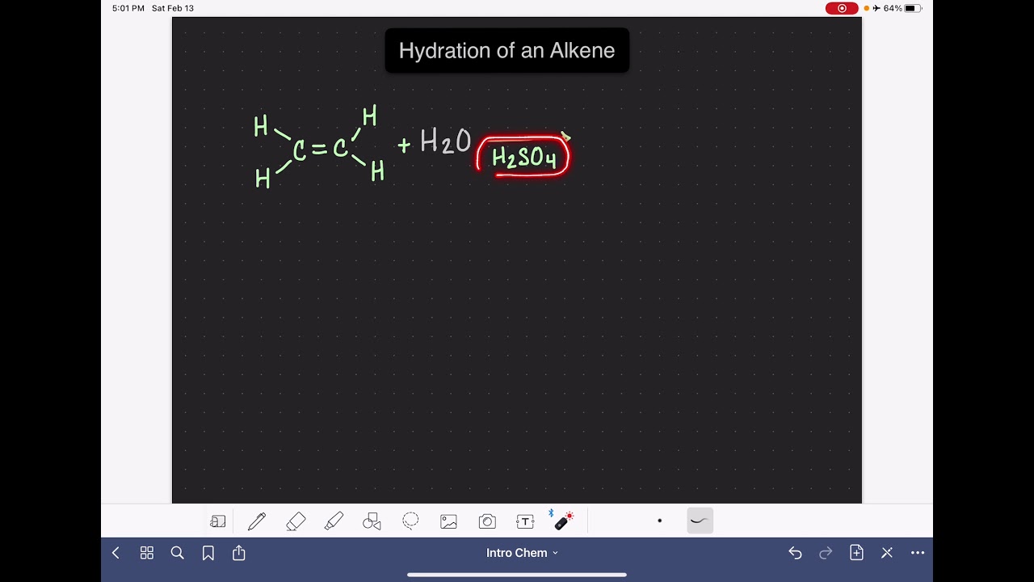Choose the trail laser pointer style
The image size is (1034, 582).
700,521
